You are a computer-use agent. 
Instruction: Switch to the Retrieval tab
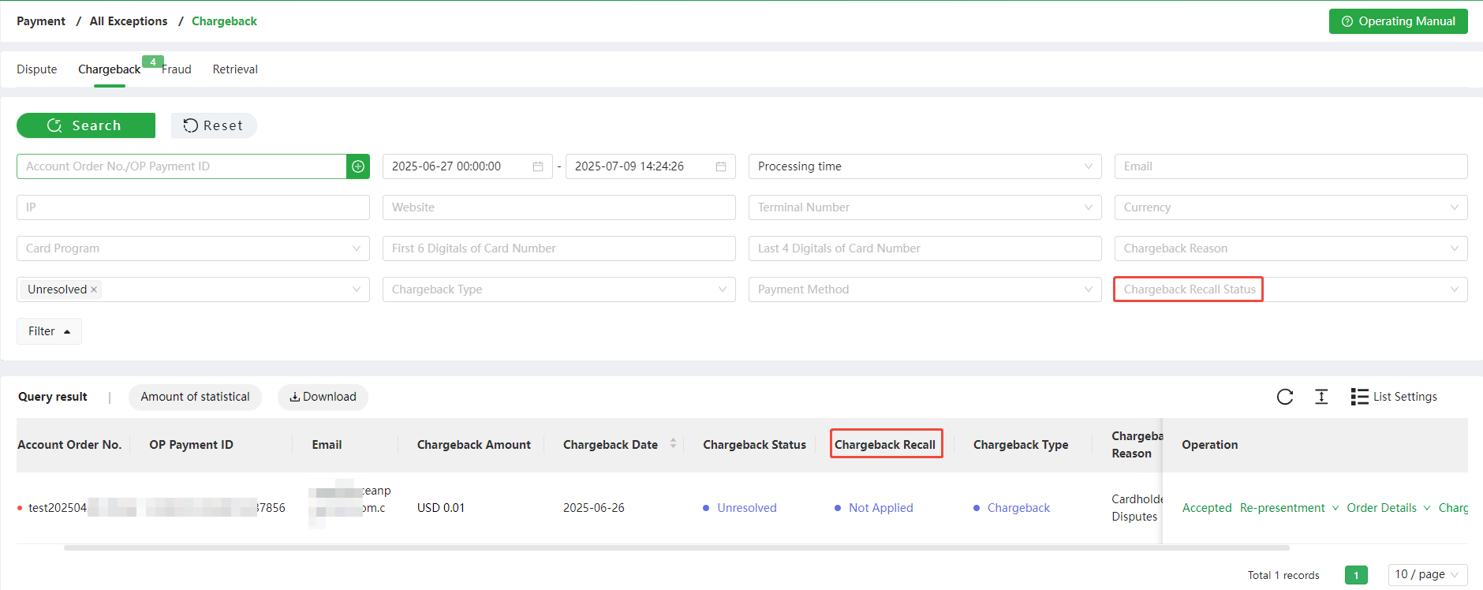(x=235, y=69)
